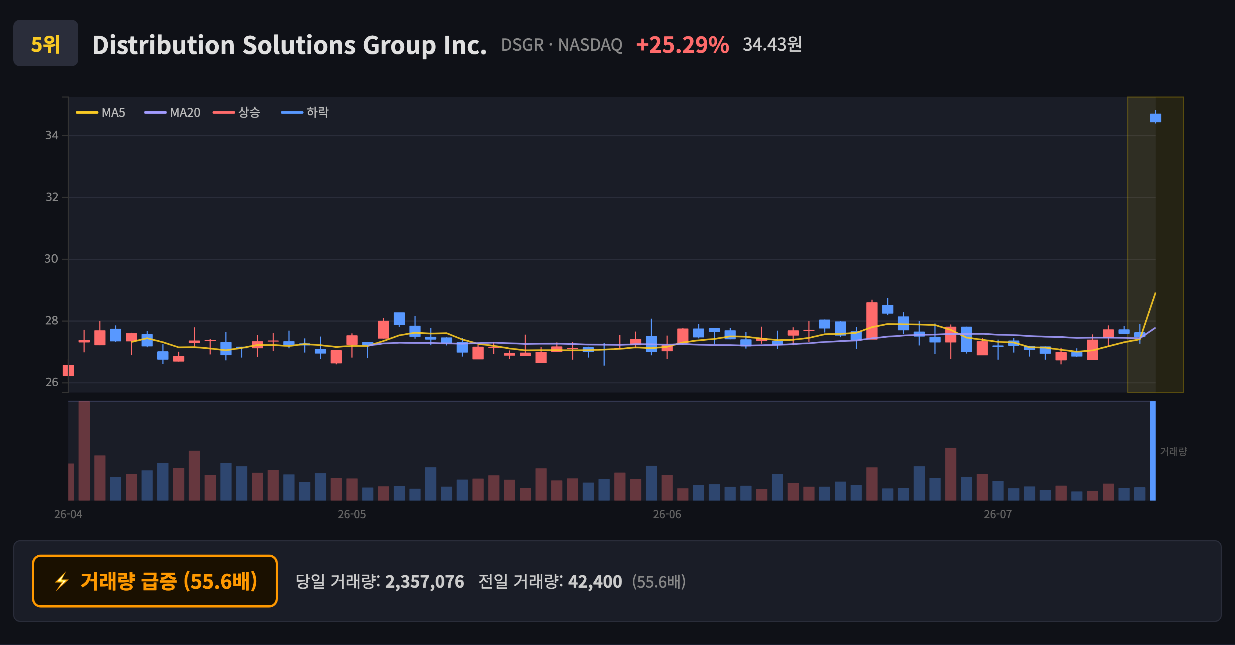Click the DSGR · NASDAQ ticker label
Image resolution: width=1235 pixels, height=645 pixels.
pos(561,45)
